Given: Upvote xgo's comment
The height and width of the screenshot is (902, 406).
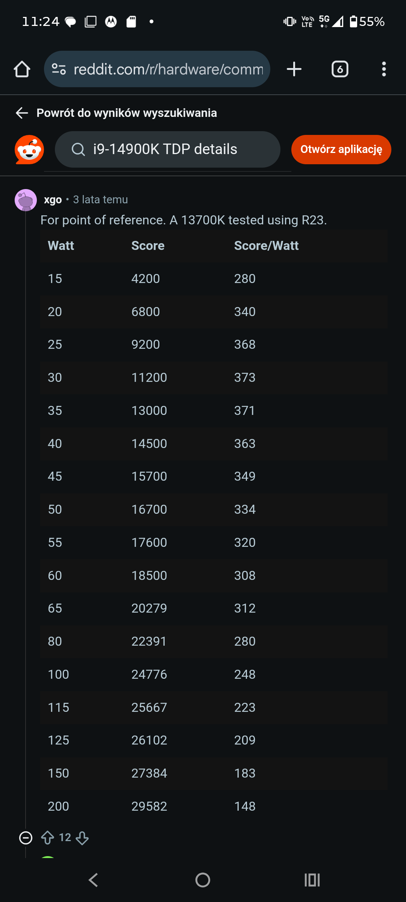Looking at the screenshot, I should [x=47, y=838].
